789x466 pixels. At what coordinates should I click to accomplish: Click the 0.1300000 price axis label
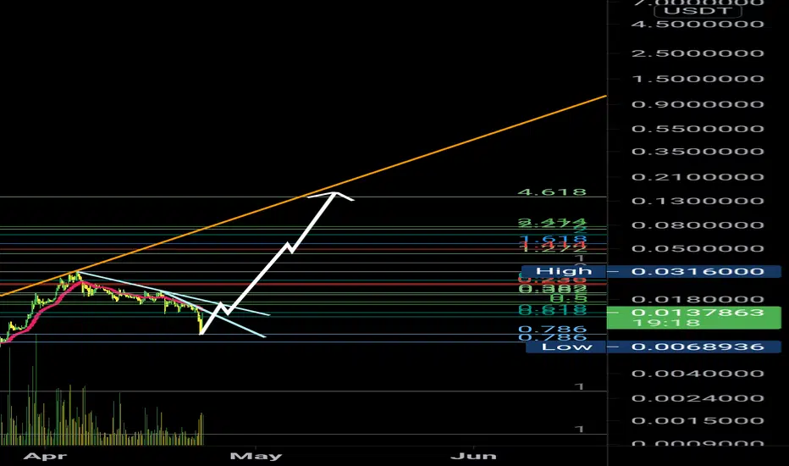tap(698, 201)
